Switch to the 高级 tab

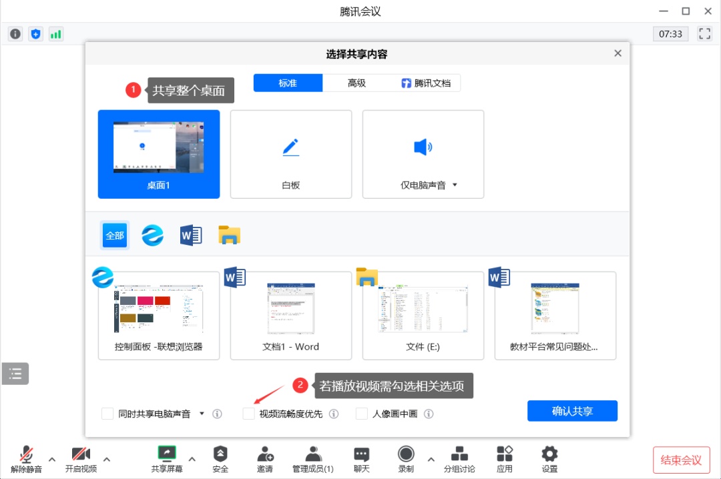click(x=356, y=83)
